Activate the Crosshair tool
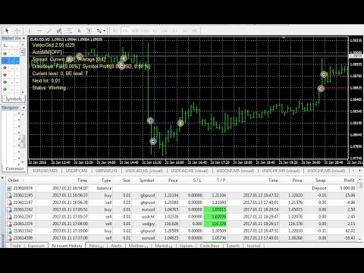This screenshot has width=364, height=273. coord(17,30)
